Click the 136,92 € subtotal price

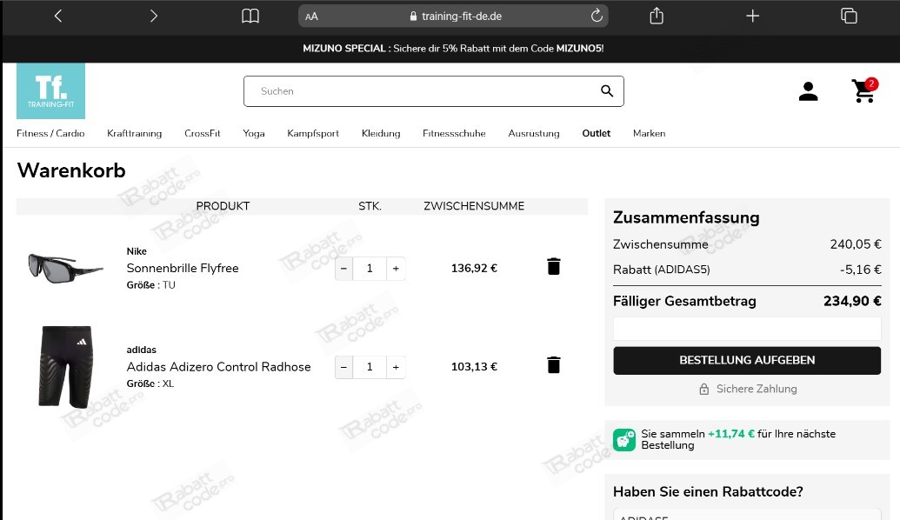click(x=474, y=268)
